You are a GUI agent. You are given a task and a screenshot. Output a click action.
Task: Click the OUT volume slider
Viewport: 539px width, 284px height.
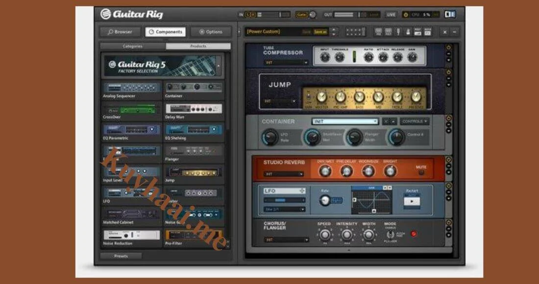(x=351, y=14)
